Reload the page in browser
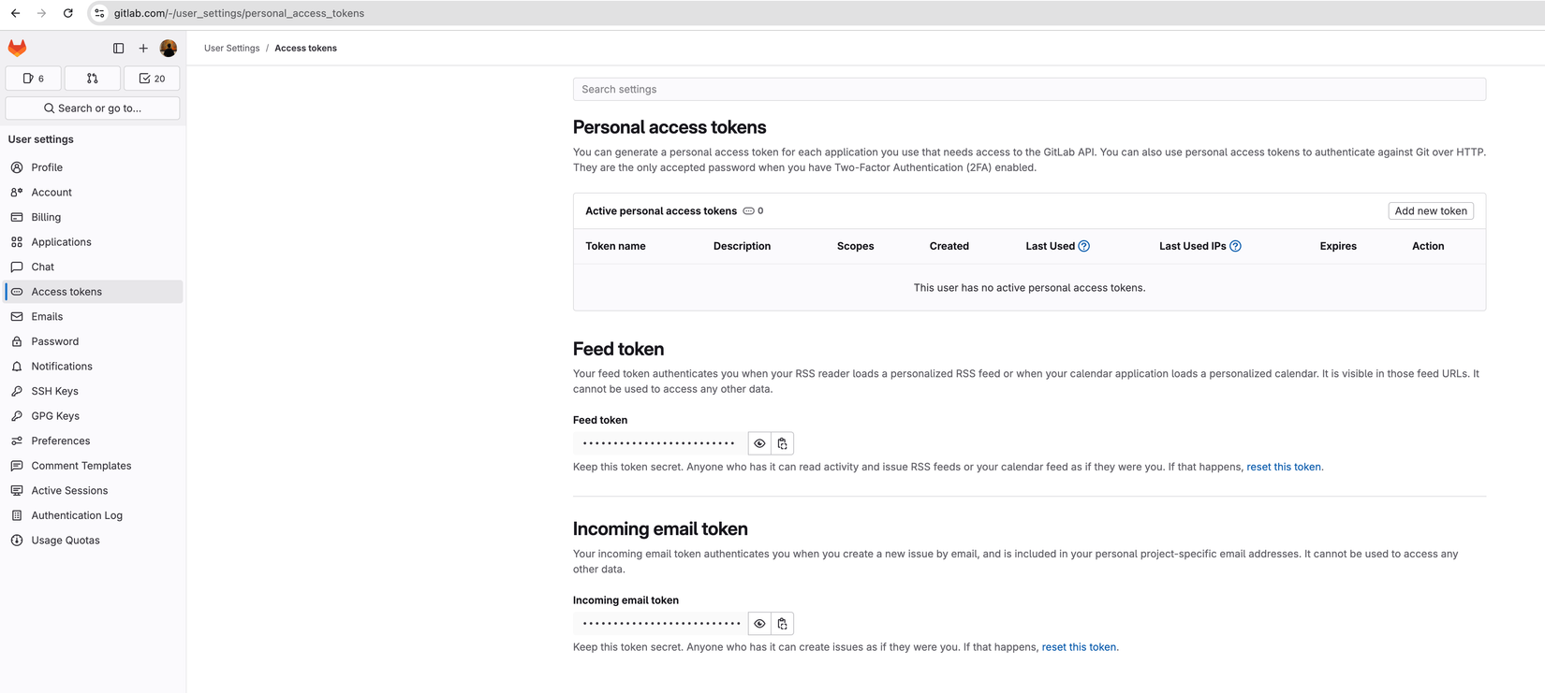 pos(68,13)
